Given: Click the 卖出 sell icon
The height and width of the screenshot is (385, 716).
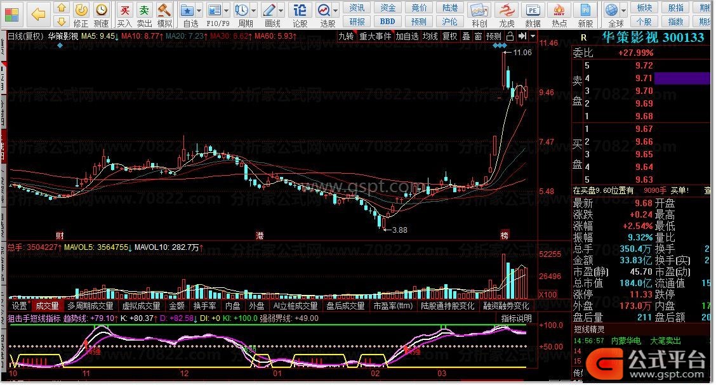Looking at the screenshot, I should (144, 10).
